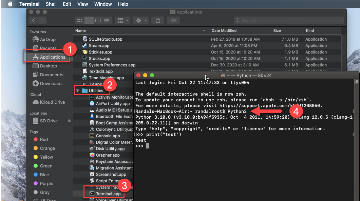Sort by Name column header
The height and width of the screenshot is (201, 360).
coord(140,31)
